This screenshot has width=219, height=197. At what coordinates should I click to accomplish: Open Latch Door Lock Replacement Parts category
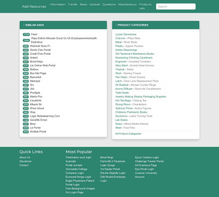137,81
